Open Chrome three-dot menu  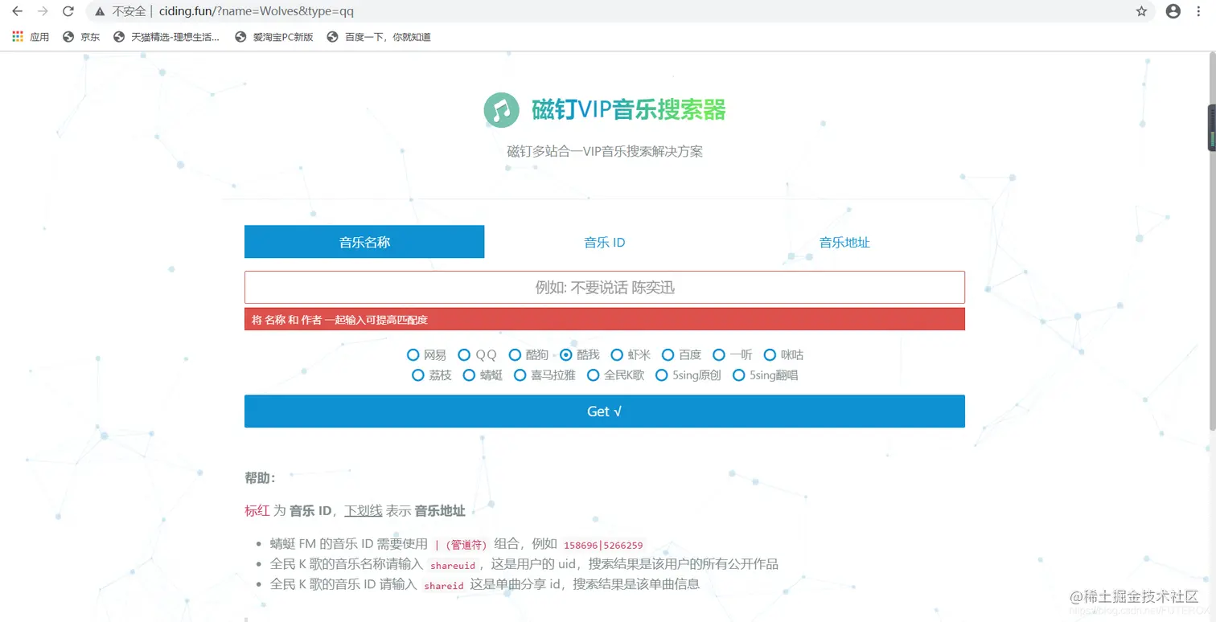(x=1199, y=11)
